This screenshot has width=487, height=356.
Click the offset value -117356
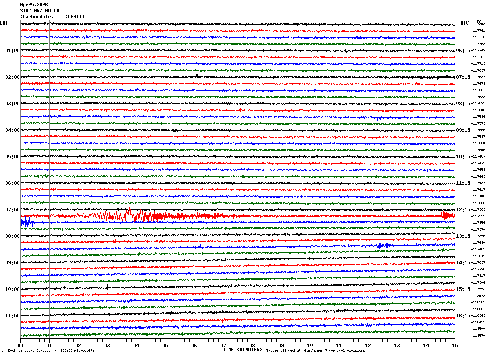478,223
